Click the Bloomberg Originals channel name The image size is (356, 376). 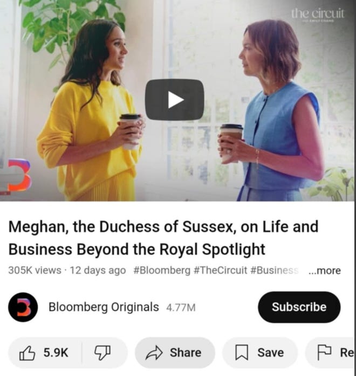[x=104, y=307]
